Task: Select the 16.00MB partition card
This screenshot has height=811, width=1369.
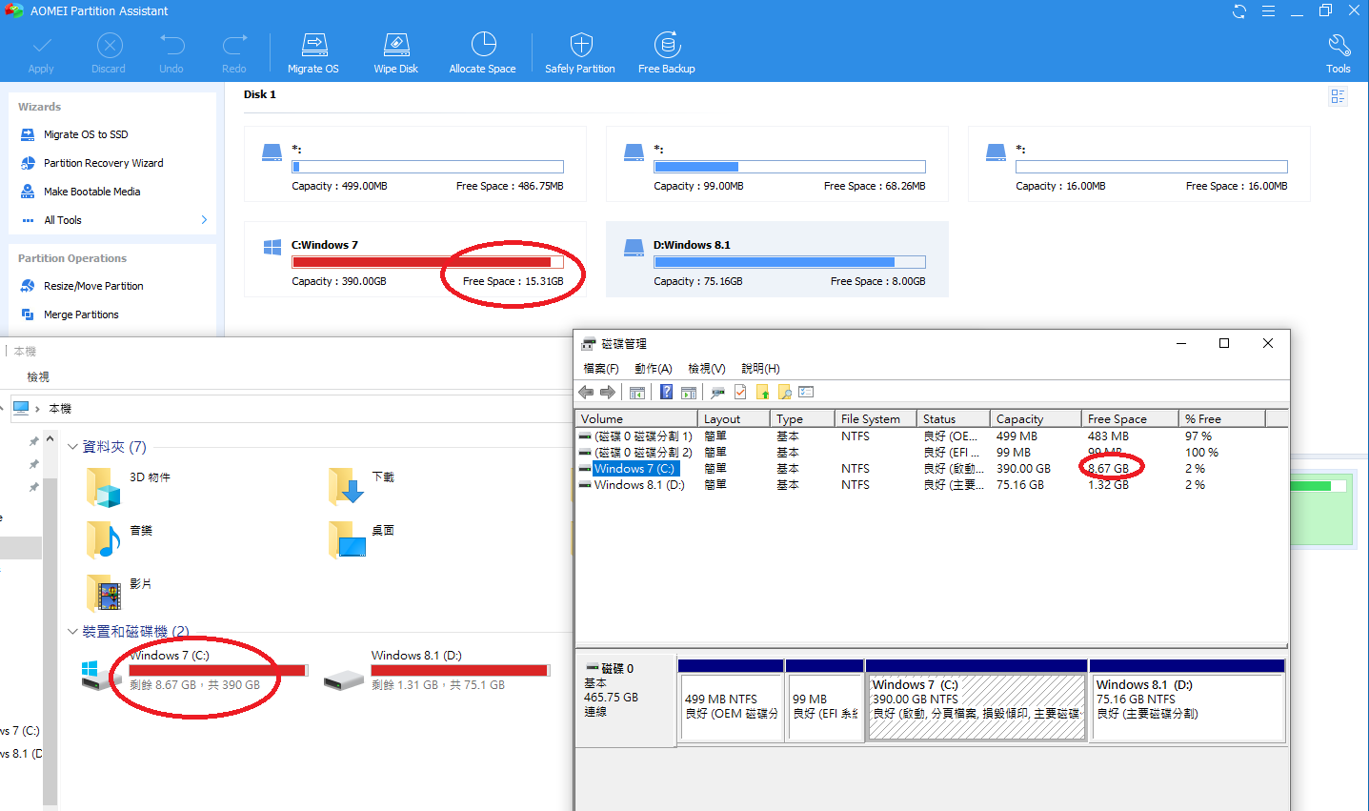Action: point(1139,164)
